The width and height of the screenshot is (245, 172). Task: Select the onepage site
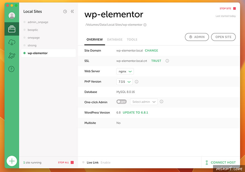point(48,38)
